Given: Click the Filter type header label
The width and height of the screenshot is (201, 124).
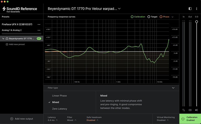Looking at the screenshot, I should (x=53, y=88).
